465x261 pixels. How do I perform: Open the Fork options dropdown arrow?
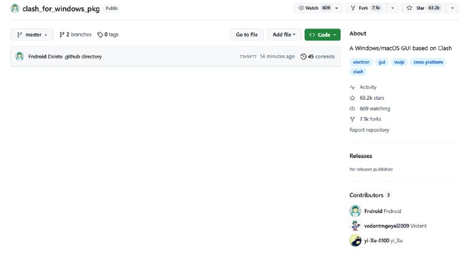tap(392, 8)
